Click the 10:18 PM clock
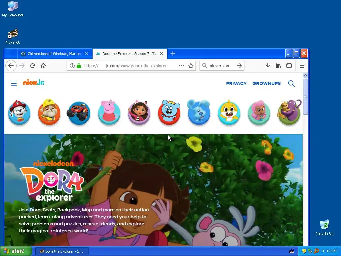The image size is (341, 256). pos(329,251)
